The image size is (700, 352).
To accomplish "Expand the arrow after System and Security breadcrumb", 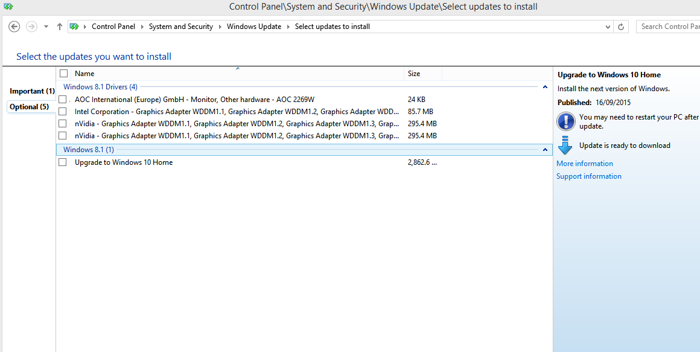I will [x=220, y=27].
